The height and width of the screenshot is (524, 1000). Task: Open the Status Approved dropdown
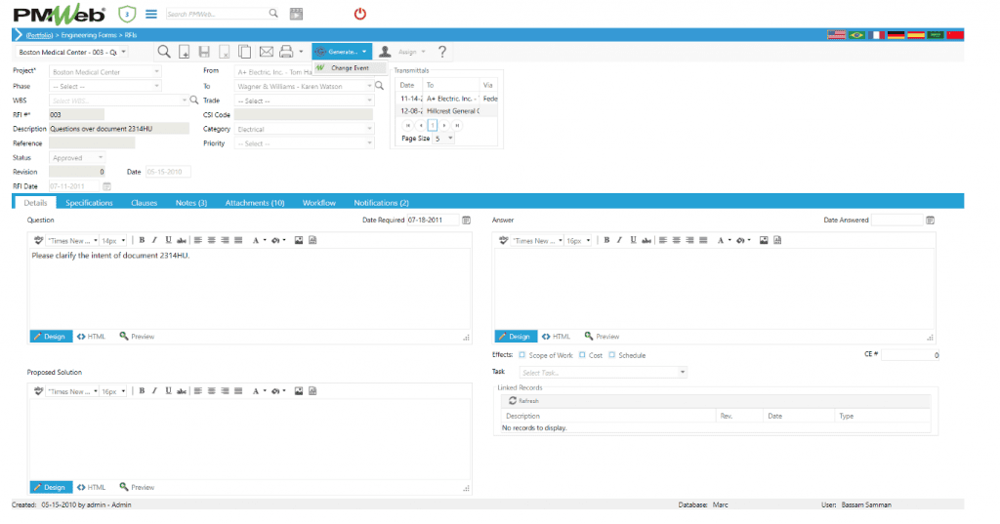101,157
